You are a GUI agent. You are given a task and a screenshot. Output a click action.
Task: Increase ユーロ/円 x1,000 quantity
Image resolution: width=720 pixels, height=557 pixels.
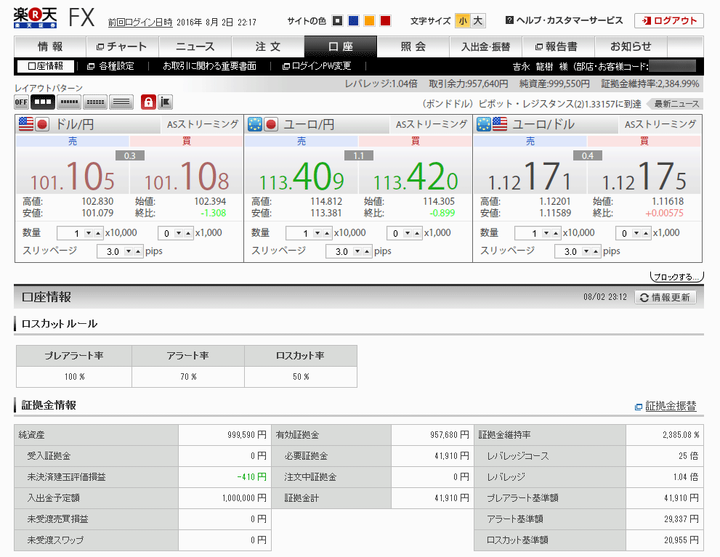417,234
